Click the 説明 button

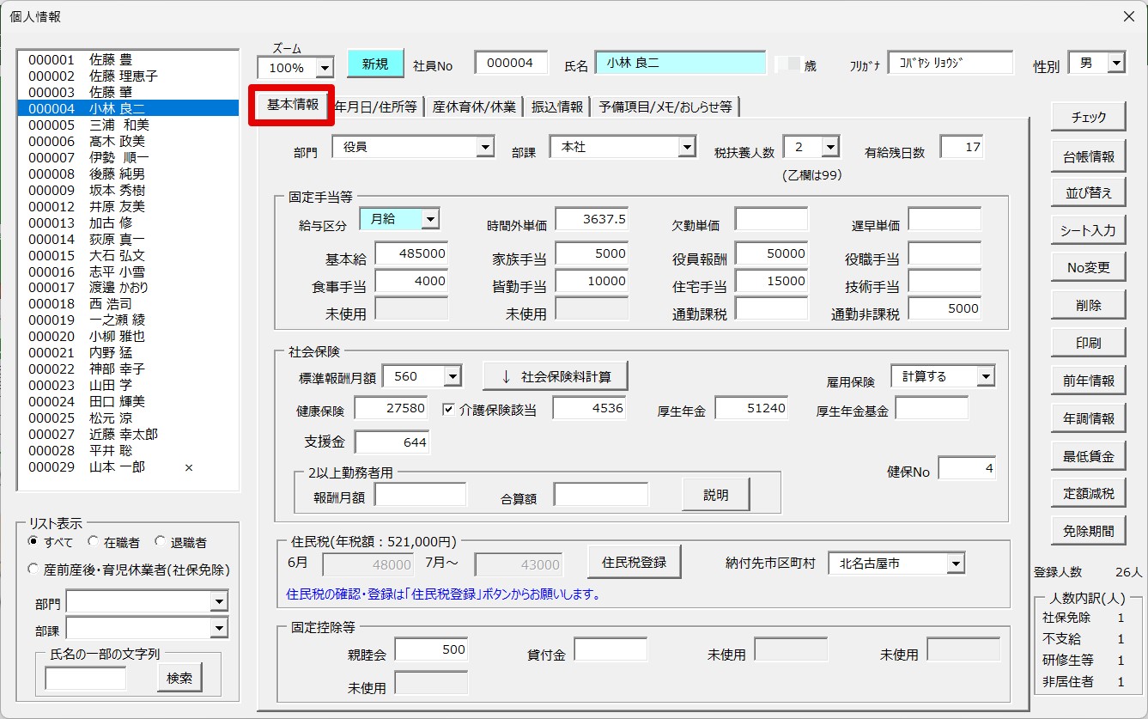point(715,495)
